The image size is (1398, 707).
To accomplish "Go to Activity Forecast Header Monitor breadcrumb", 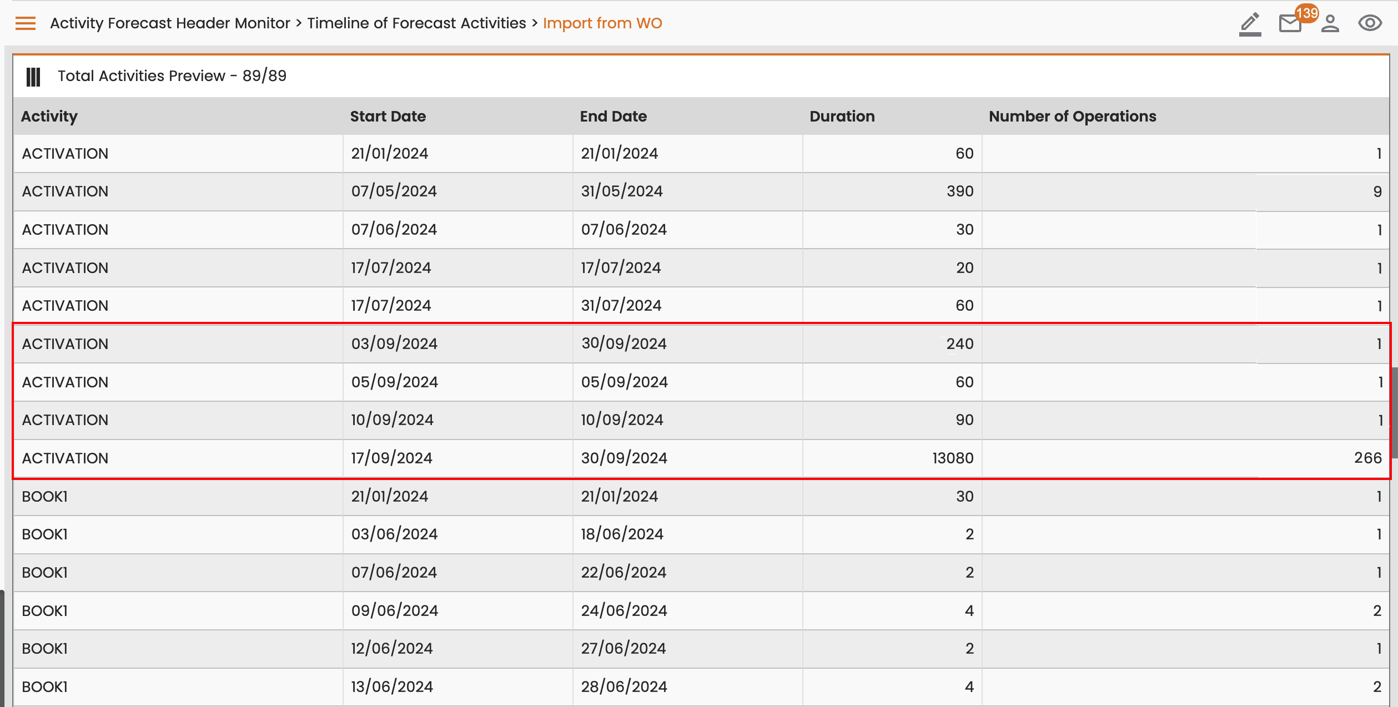I will 170,23.
